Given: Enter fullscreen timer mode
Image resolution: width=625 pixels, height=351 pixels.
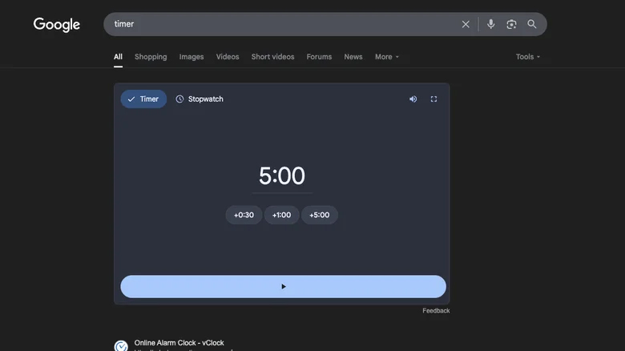Looking at the screenshot, I should (x=434, y=99).
